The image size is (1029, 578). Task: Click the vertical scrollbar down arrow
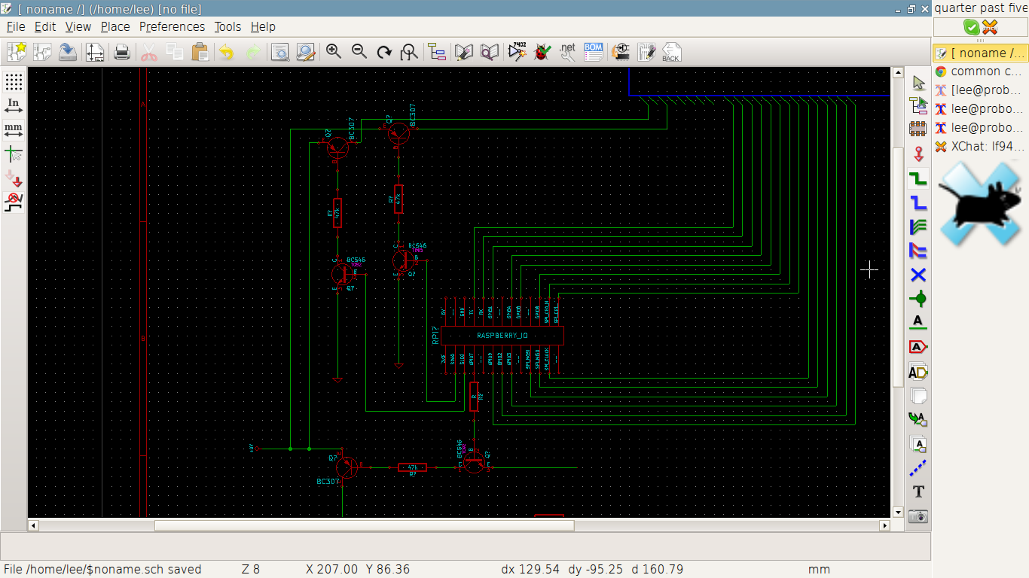point(897,512)
